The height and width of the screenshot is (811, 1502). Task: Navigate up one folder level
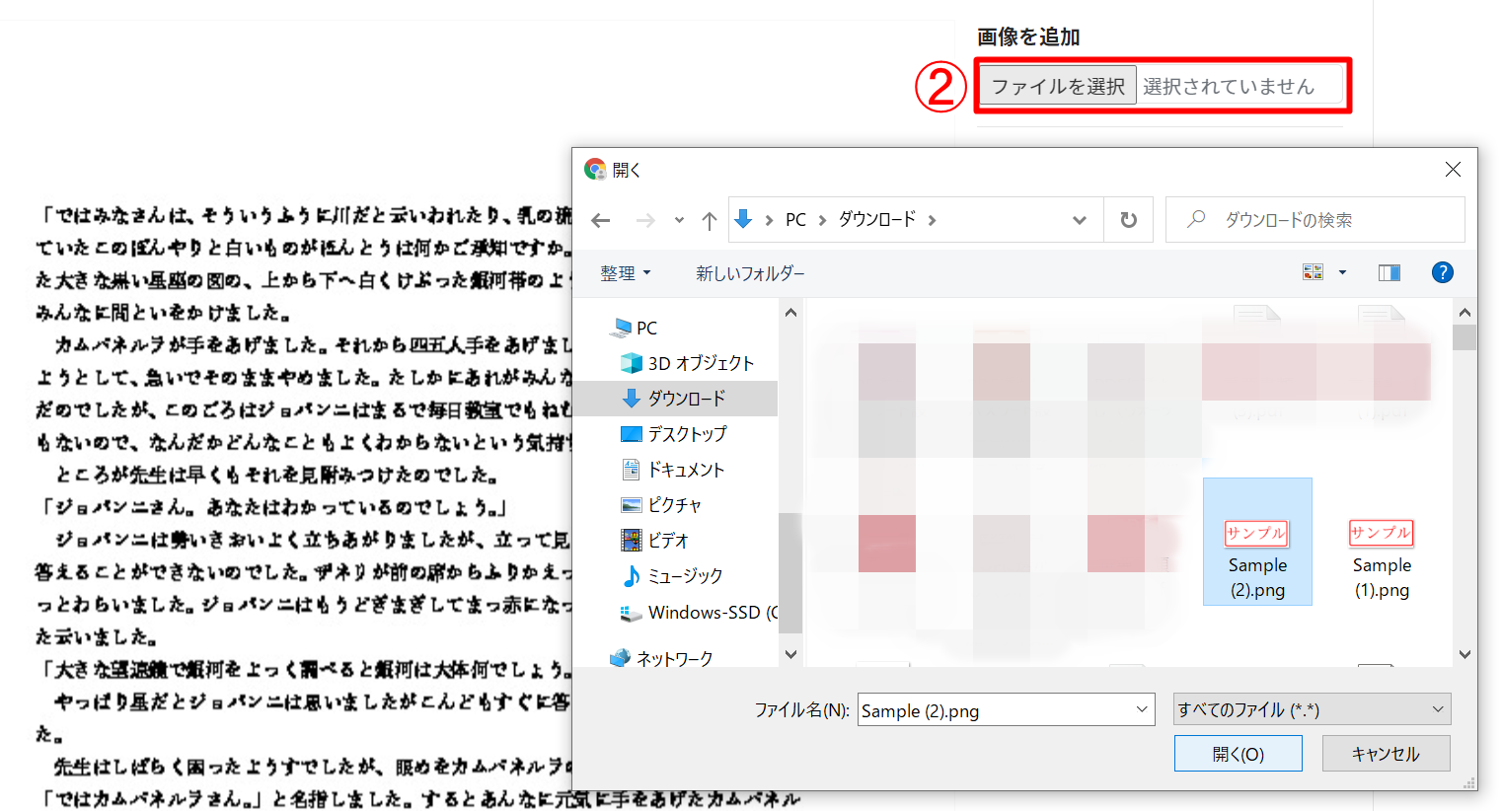708,219
